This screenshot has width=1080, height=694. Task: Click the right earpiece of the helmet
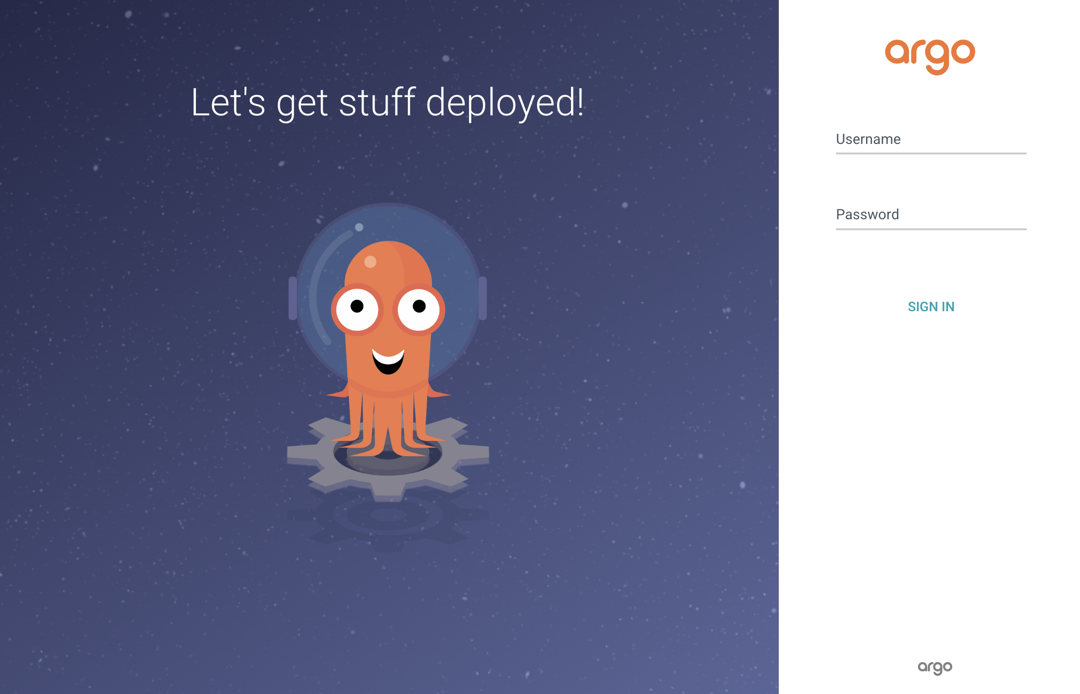(x=482, y=298)
